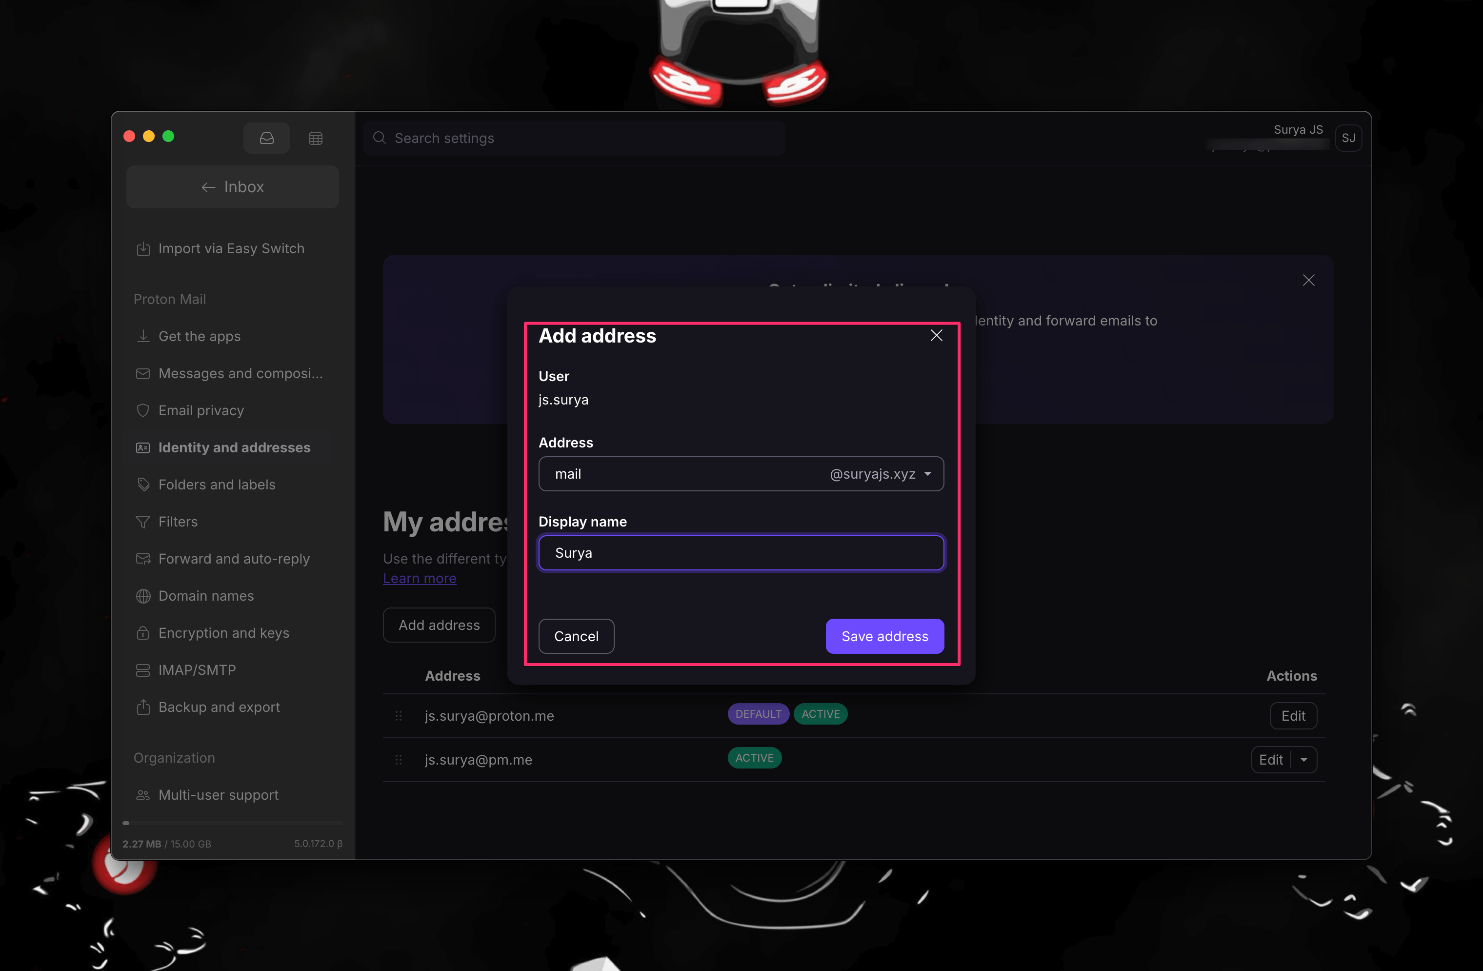Click the Multi-user support people icon
1483x971 pixels.
[143, 795]
